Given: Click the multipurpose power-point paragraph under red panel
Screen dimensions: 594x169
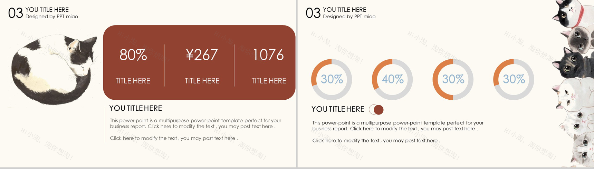Looking at the screenshot, I should coord(195,123).
